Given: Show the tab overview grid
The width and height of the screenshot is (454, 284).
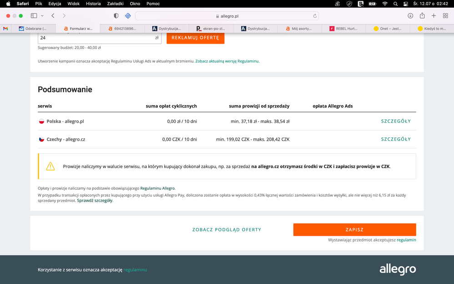Looking at the screenshot, I should [445, 15].
